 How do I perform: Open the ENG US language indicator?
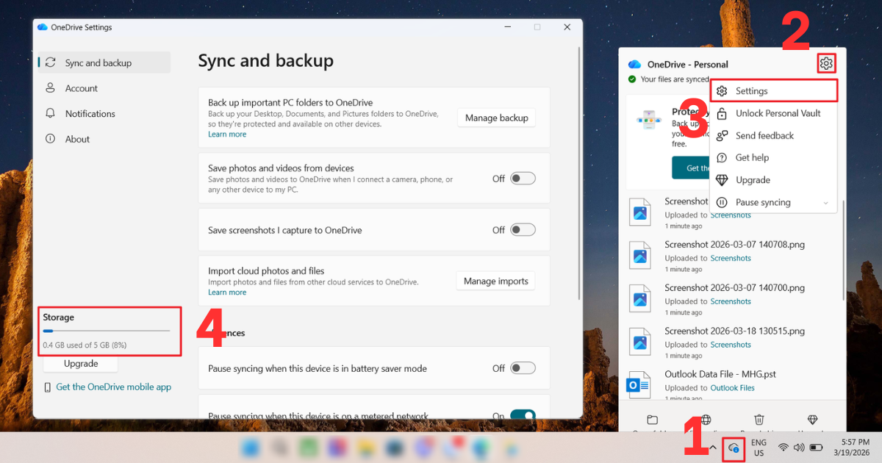pyautogui.click(x=759, y=448)
